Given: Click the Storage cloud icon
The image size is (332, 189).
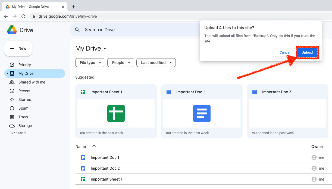Looking at the screenshot, I should coord(12,126).
